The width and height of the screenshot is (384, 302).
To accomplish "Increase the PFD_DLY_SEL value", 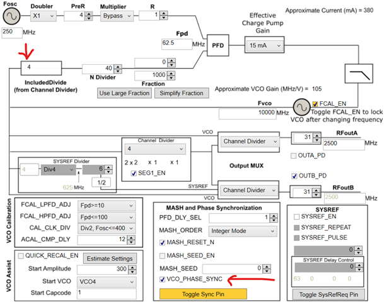I will coord(274,216).
